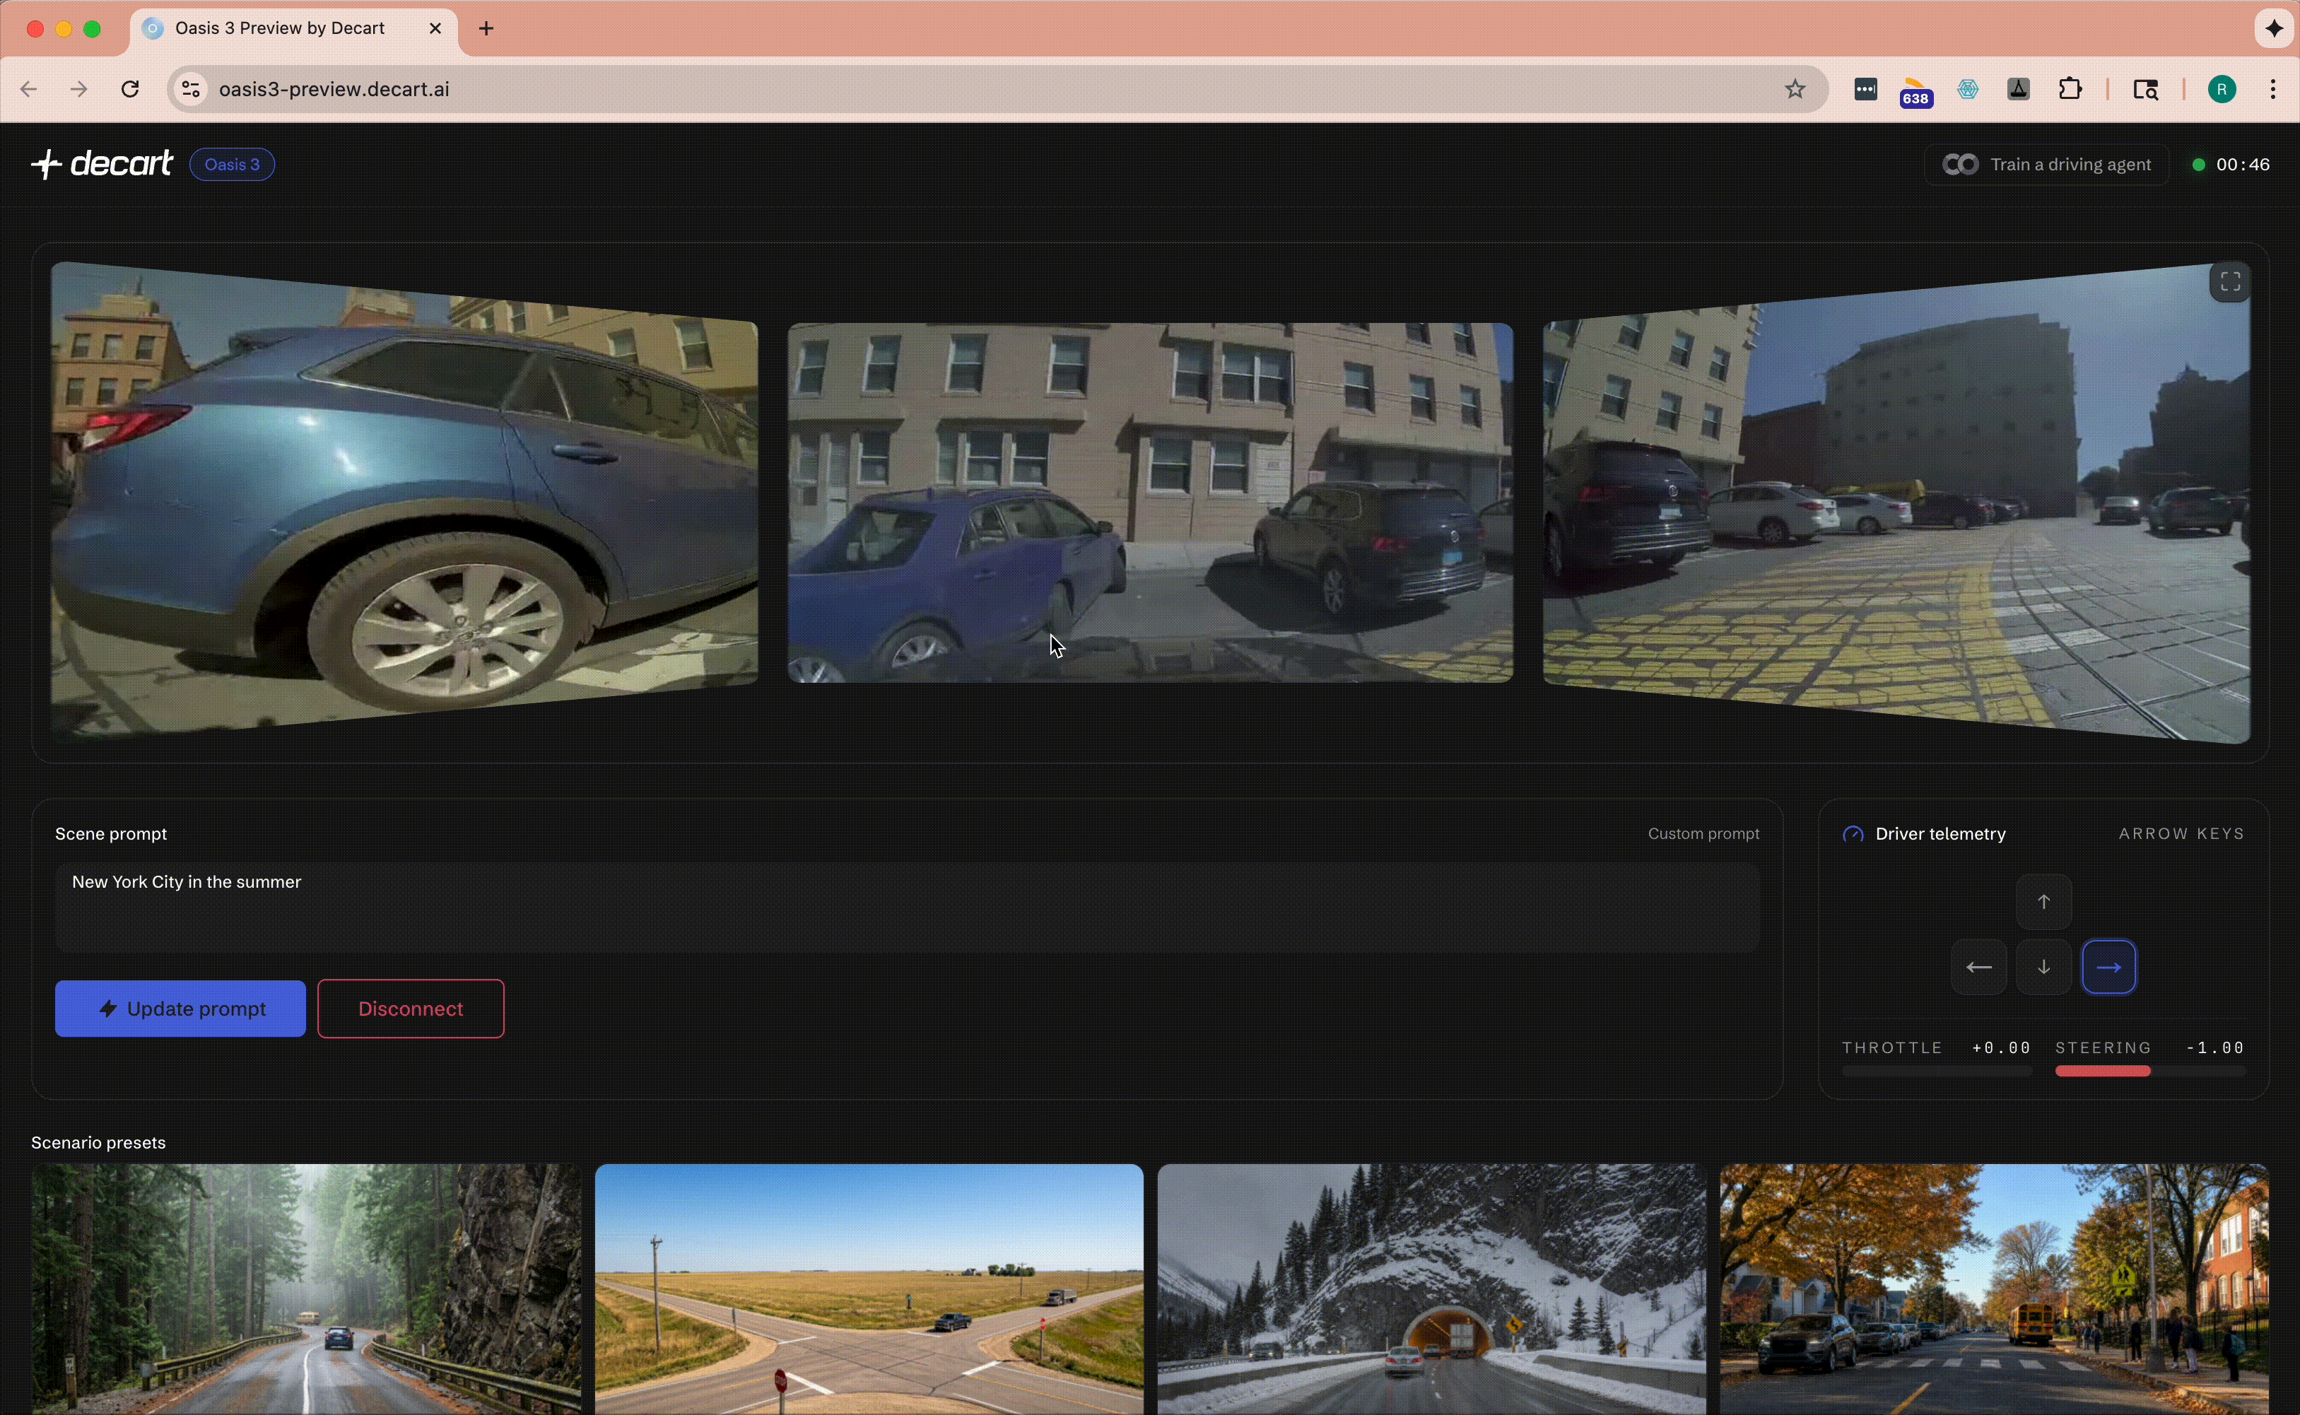
Task: Open the site information icon in address bar
Action: click(x=190, y=90)
